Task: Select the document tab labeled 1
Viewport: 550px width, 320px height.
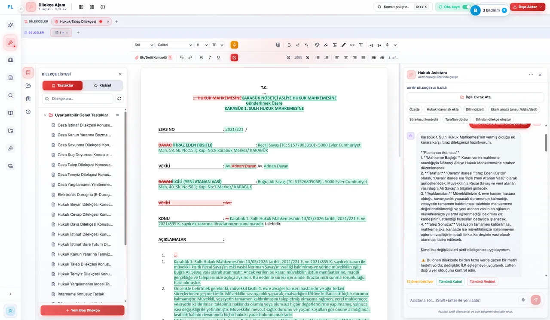Action: [61, 33]
